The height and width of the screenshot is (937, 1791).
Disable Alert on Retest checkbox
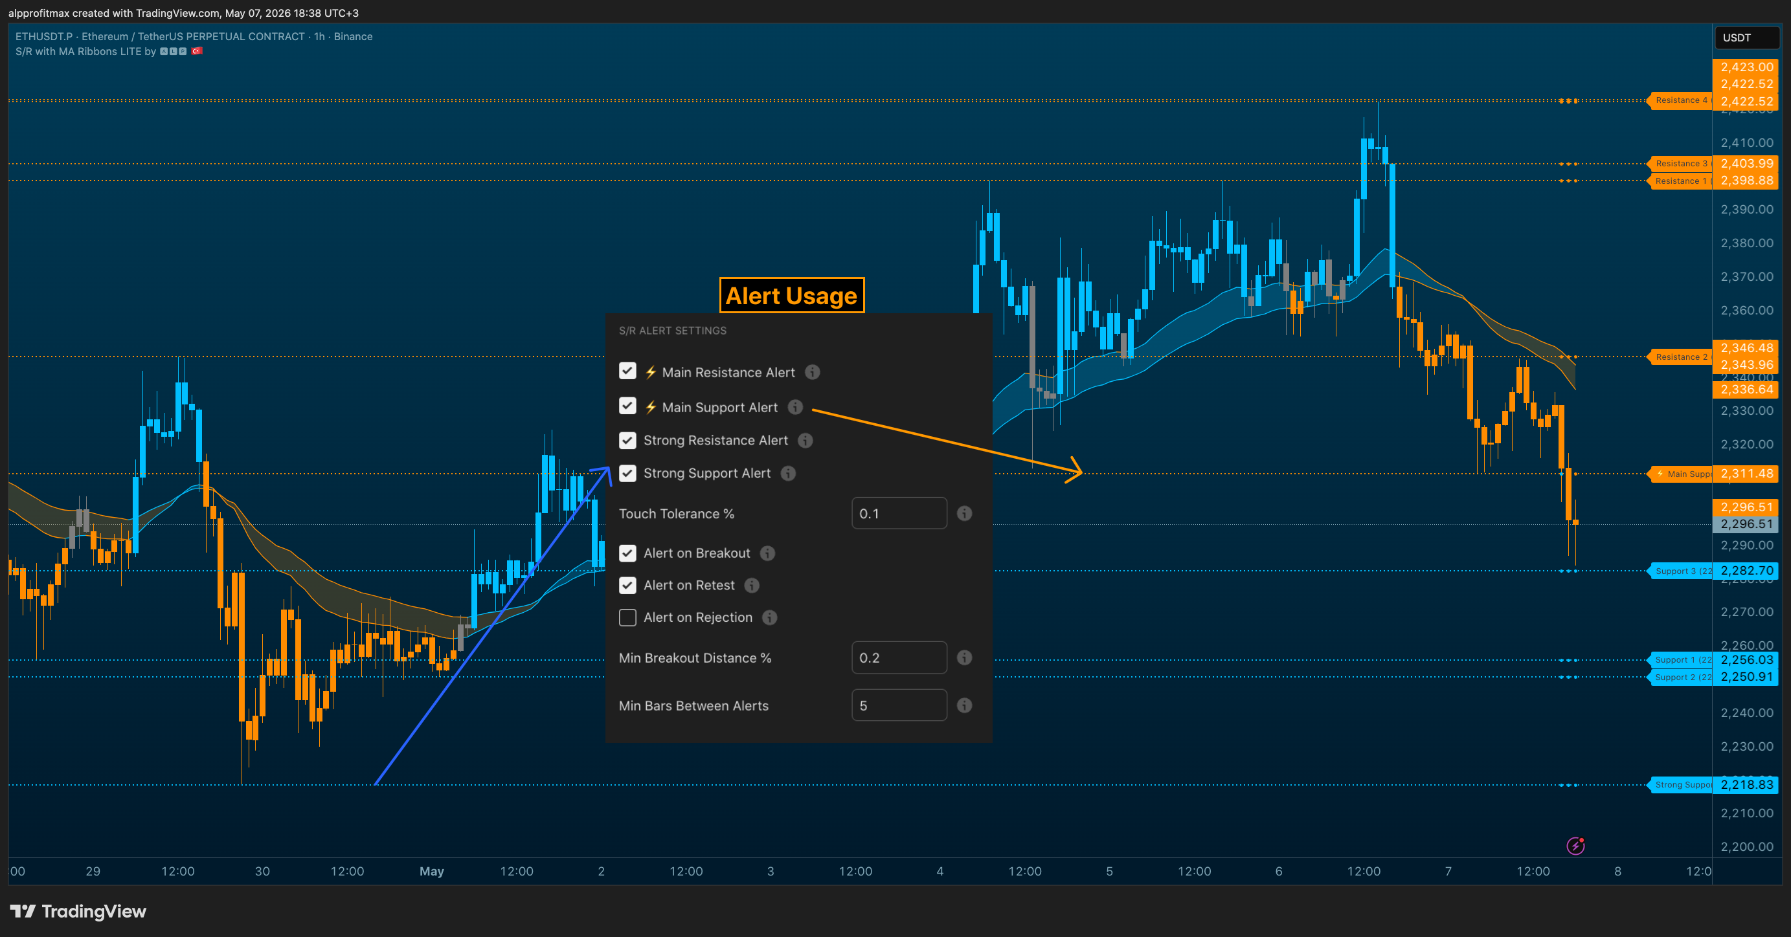pyautogui.click(x=627, y=586)
